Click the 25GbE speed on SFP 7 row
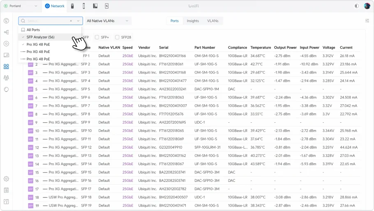Screen dimensions: 374x211 [x=127, y=106]
